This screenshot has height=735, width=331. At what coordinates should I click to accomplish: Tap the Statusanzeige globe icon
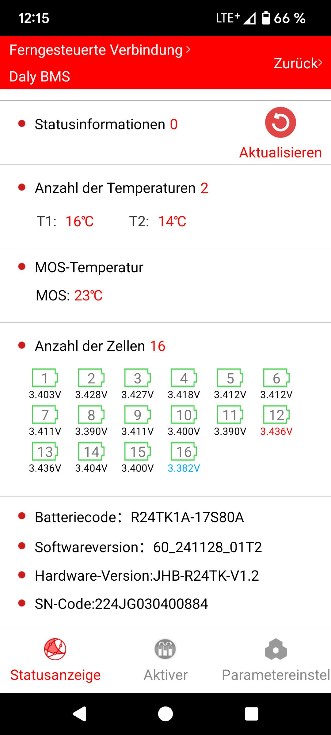[55, 649]
